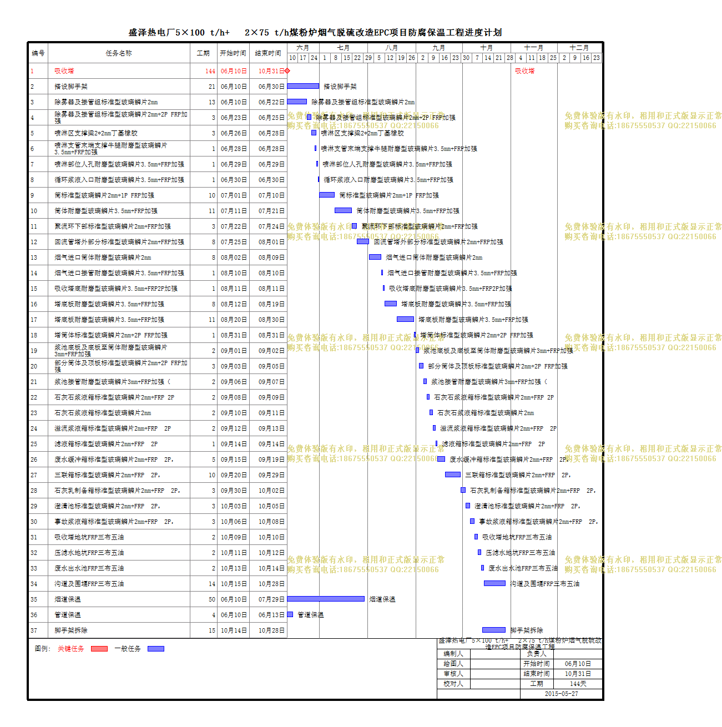722x727 pixels.
Task: Click the 结束时间 column header
Action: pyautogui.click(x=268, y=53)
